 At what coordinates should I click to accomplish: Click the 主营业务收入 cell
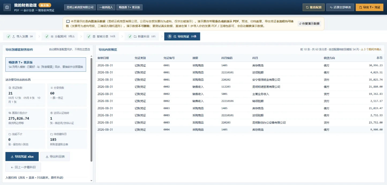point(261,94)
